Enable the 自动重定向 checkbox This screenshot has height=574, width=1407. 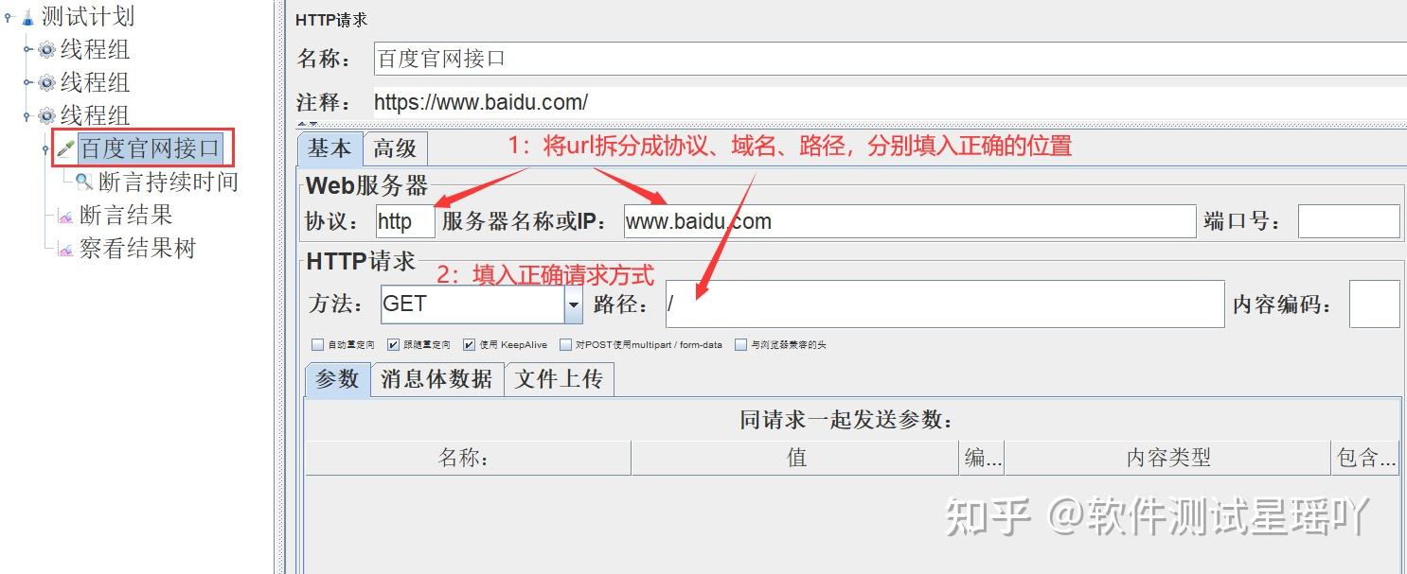point(317,345)
